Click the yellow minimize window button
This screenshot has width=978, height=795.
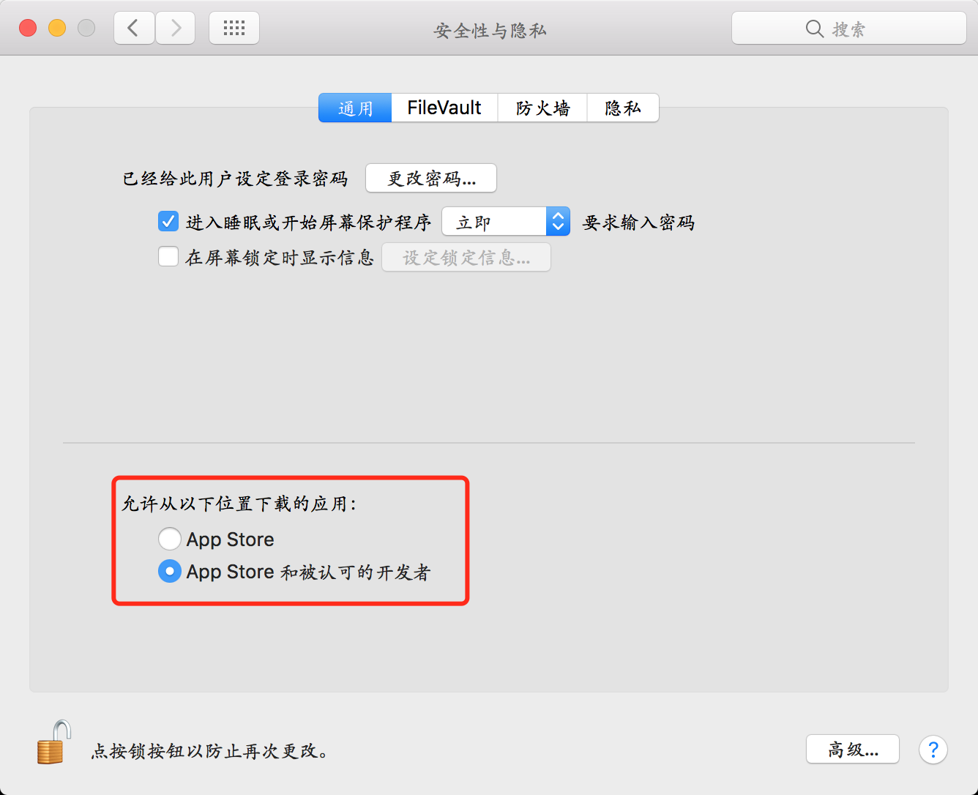click(57, 29)
